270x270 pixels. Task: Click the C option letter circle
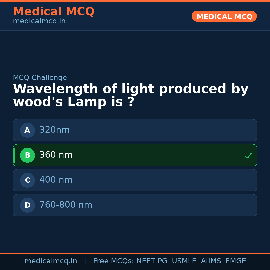[x=27, y=180]
